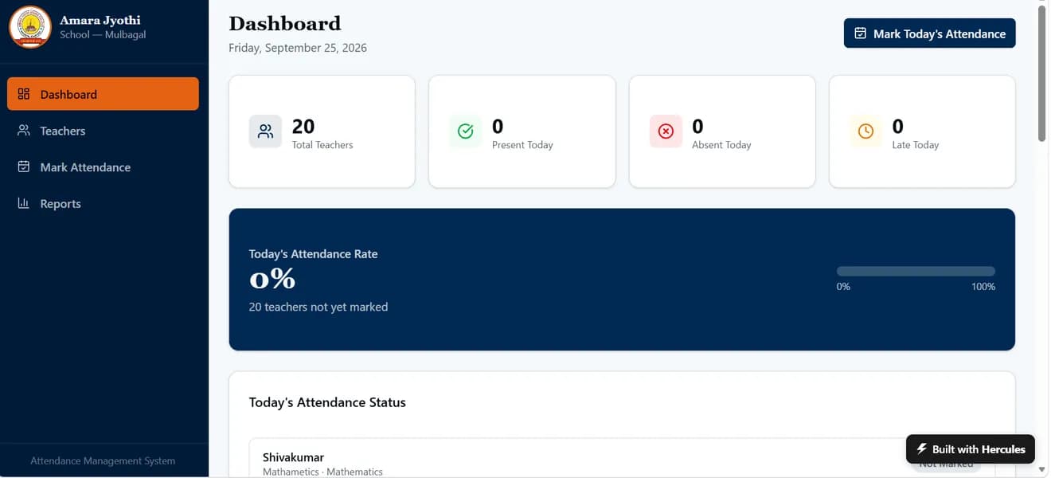Click the School — Mulbagal subtitle

(103, 35)
